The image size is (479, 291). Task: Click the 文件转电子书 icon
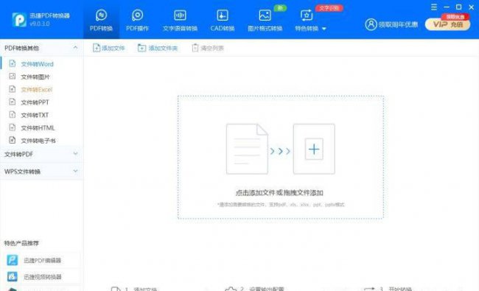coord(13,140)
